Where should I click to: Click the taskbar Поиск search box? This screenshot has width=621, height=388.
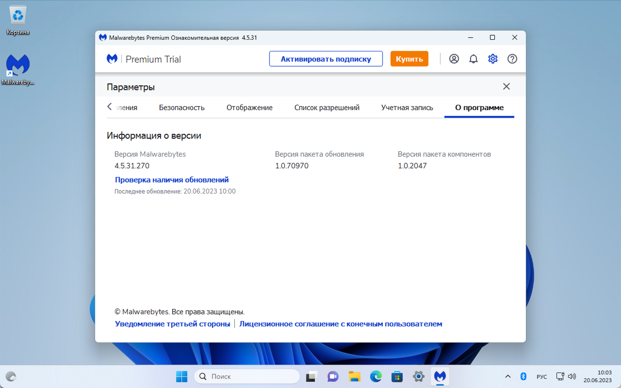point(247,376)
